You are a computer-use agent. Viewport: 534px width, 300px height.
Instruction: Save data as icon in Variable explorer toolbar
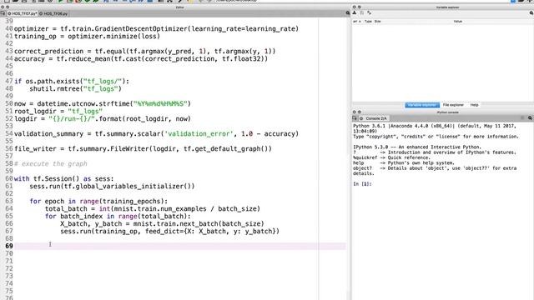[x=369, y=13]
